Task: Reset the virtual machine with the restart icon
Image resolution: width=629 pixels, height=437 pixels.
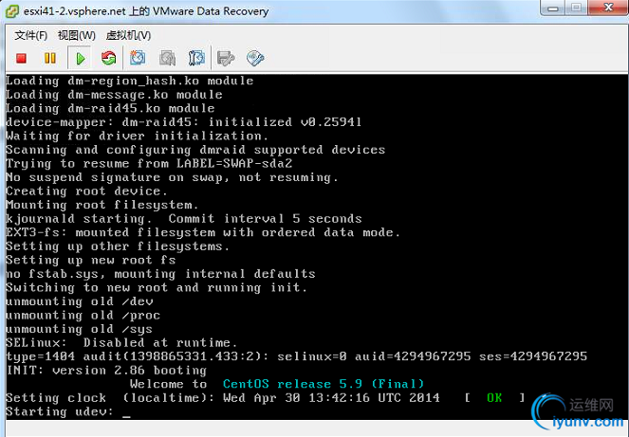Action: (x=109, y=59)
